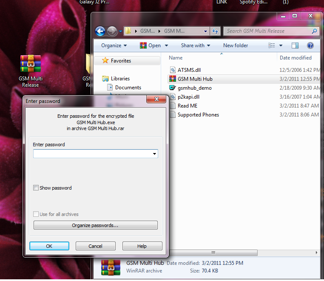324x281 pixels.
Task: Expand the password history dropdown arrow
Action: pos(154,154)
